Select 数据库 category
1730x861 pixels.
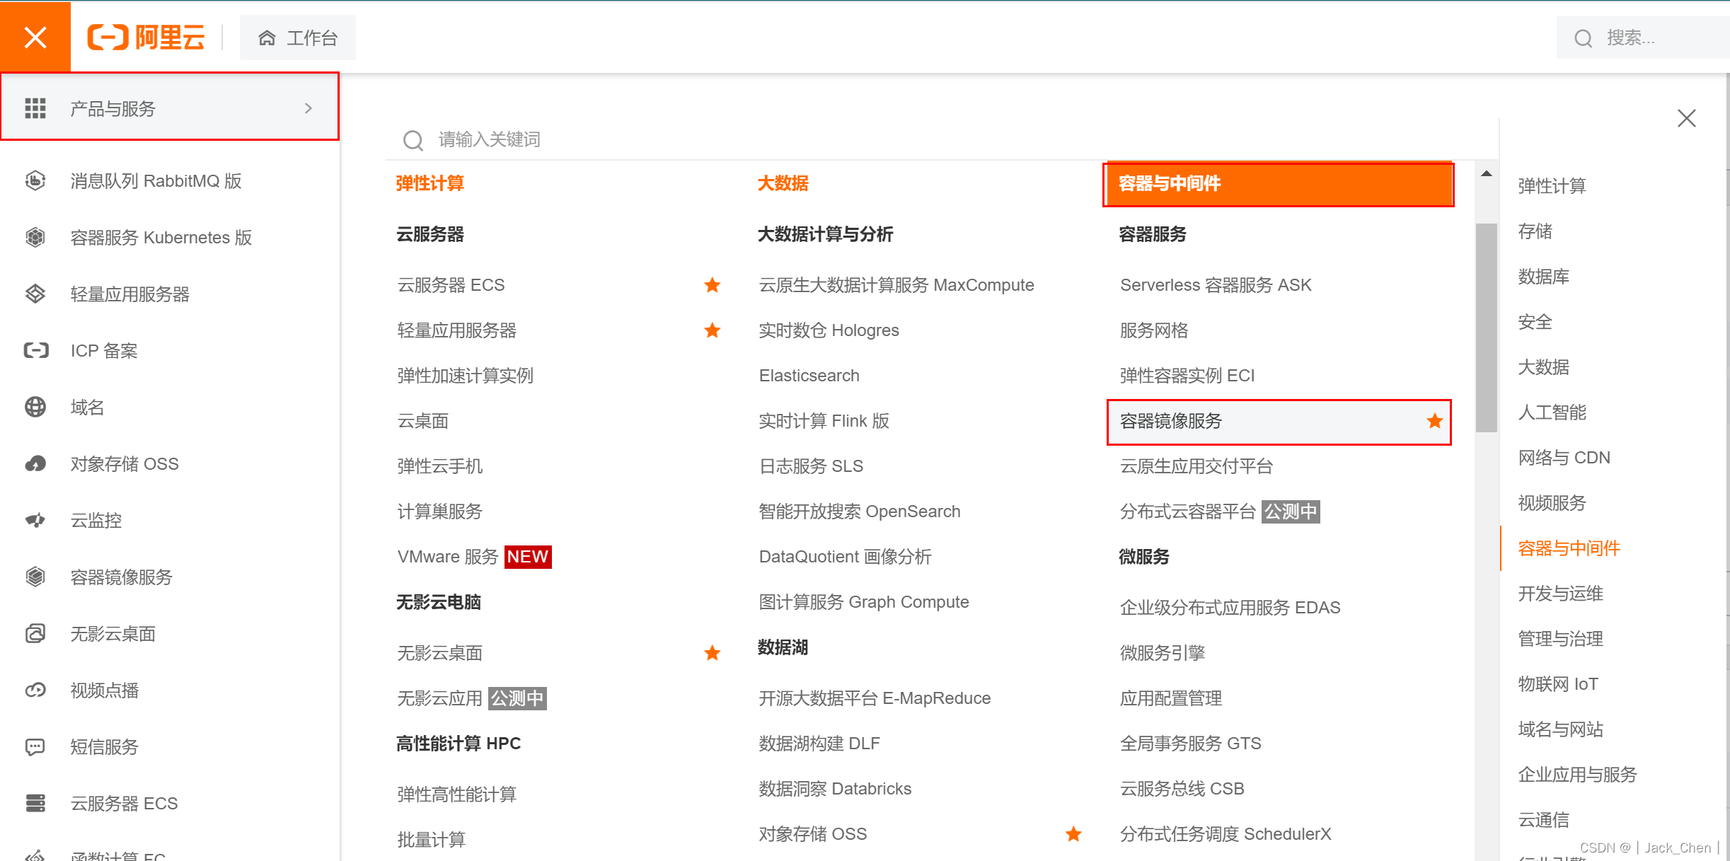tap(1543, 277)
